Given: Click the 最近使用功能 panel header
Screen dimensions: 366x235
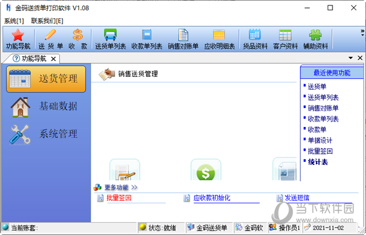Looking at the screenshot, I should 332,73.
